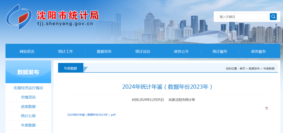
Task: Open the 数据发布 navigation menu
Action: [104, 51]
